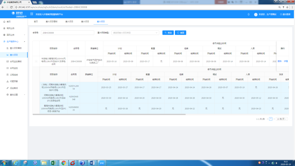Viewport: 295px width, 166px height.
Task: Open the 10条/页 page size dropdown
Action: point(282,119)
